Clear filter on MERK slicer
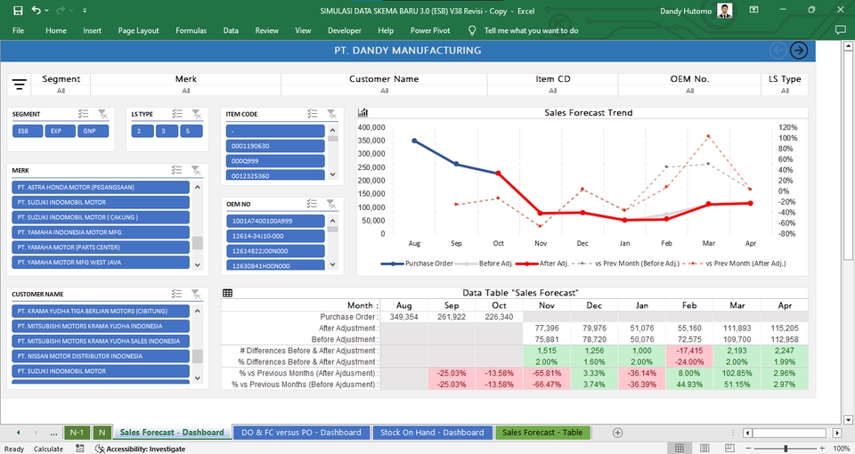 pyautogui.click(x=196, y=170)
